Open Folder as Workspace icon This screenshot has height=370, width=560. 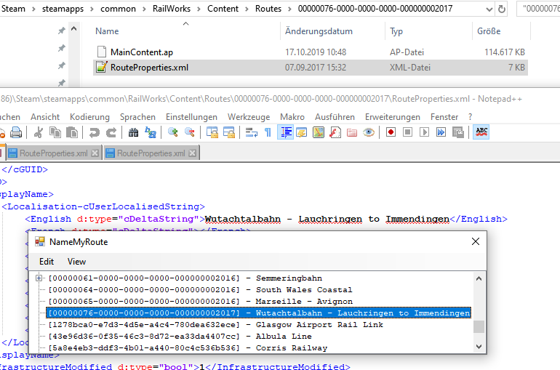click(352, 132)
